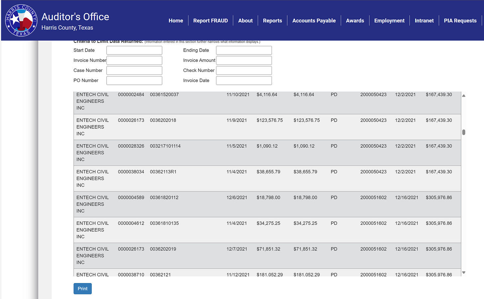Click PO number 0000002484
Viewport: 484px width, 299px height.
[131, 94]
